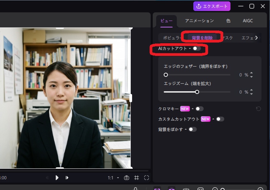This screenshot has width=270, height=190.
Task: Select the 背景を削除 sub-tab
Action: point(202,38)
